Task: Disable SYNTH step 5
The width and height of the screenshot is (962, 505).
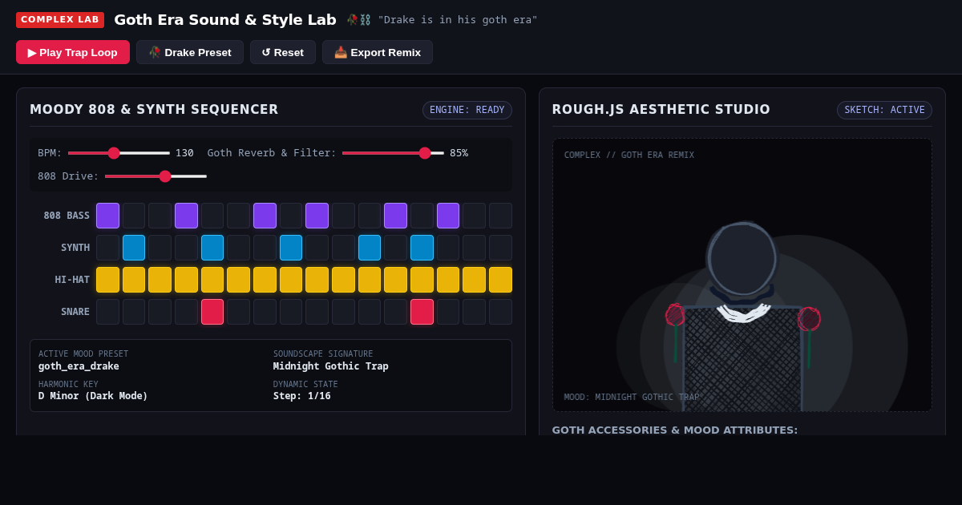Action: (x=212, y=248)
